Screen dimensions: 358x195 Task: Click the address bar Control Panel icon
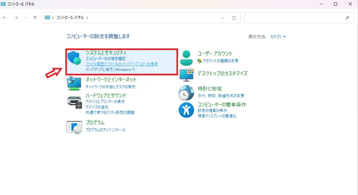(x=47, y=18)
